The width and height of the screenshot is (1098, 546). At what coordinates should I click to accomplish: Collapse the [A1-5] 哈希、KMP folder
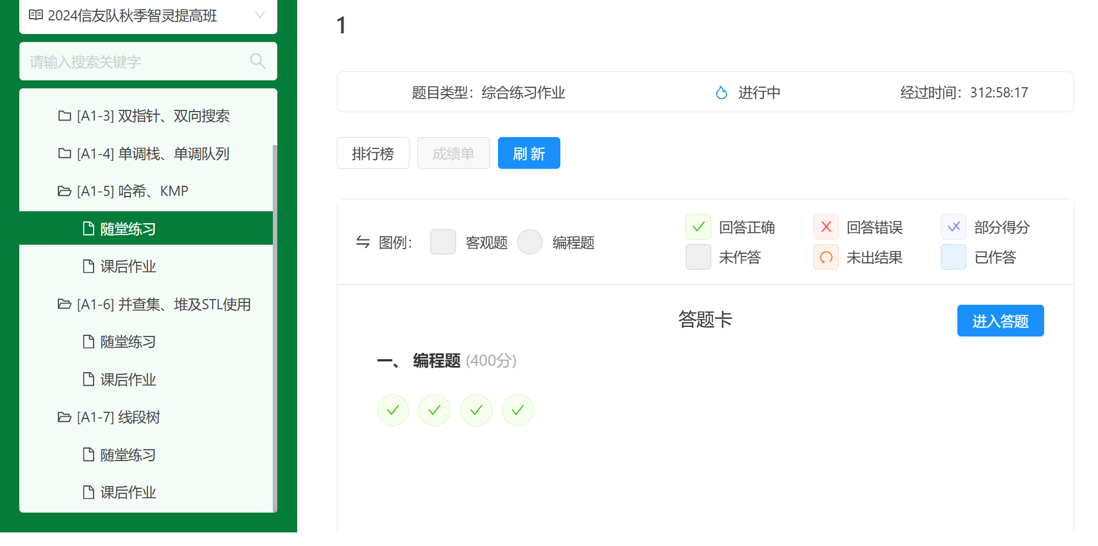tap(124, 191)
